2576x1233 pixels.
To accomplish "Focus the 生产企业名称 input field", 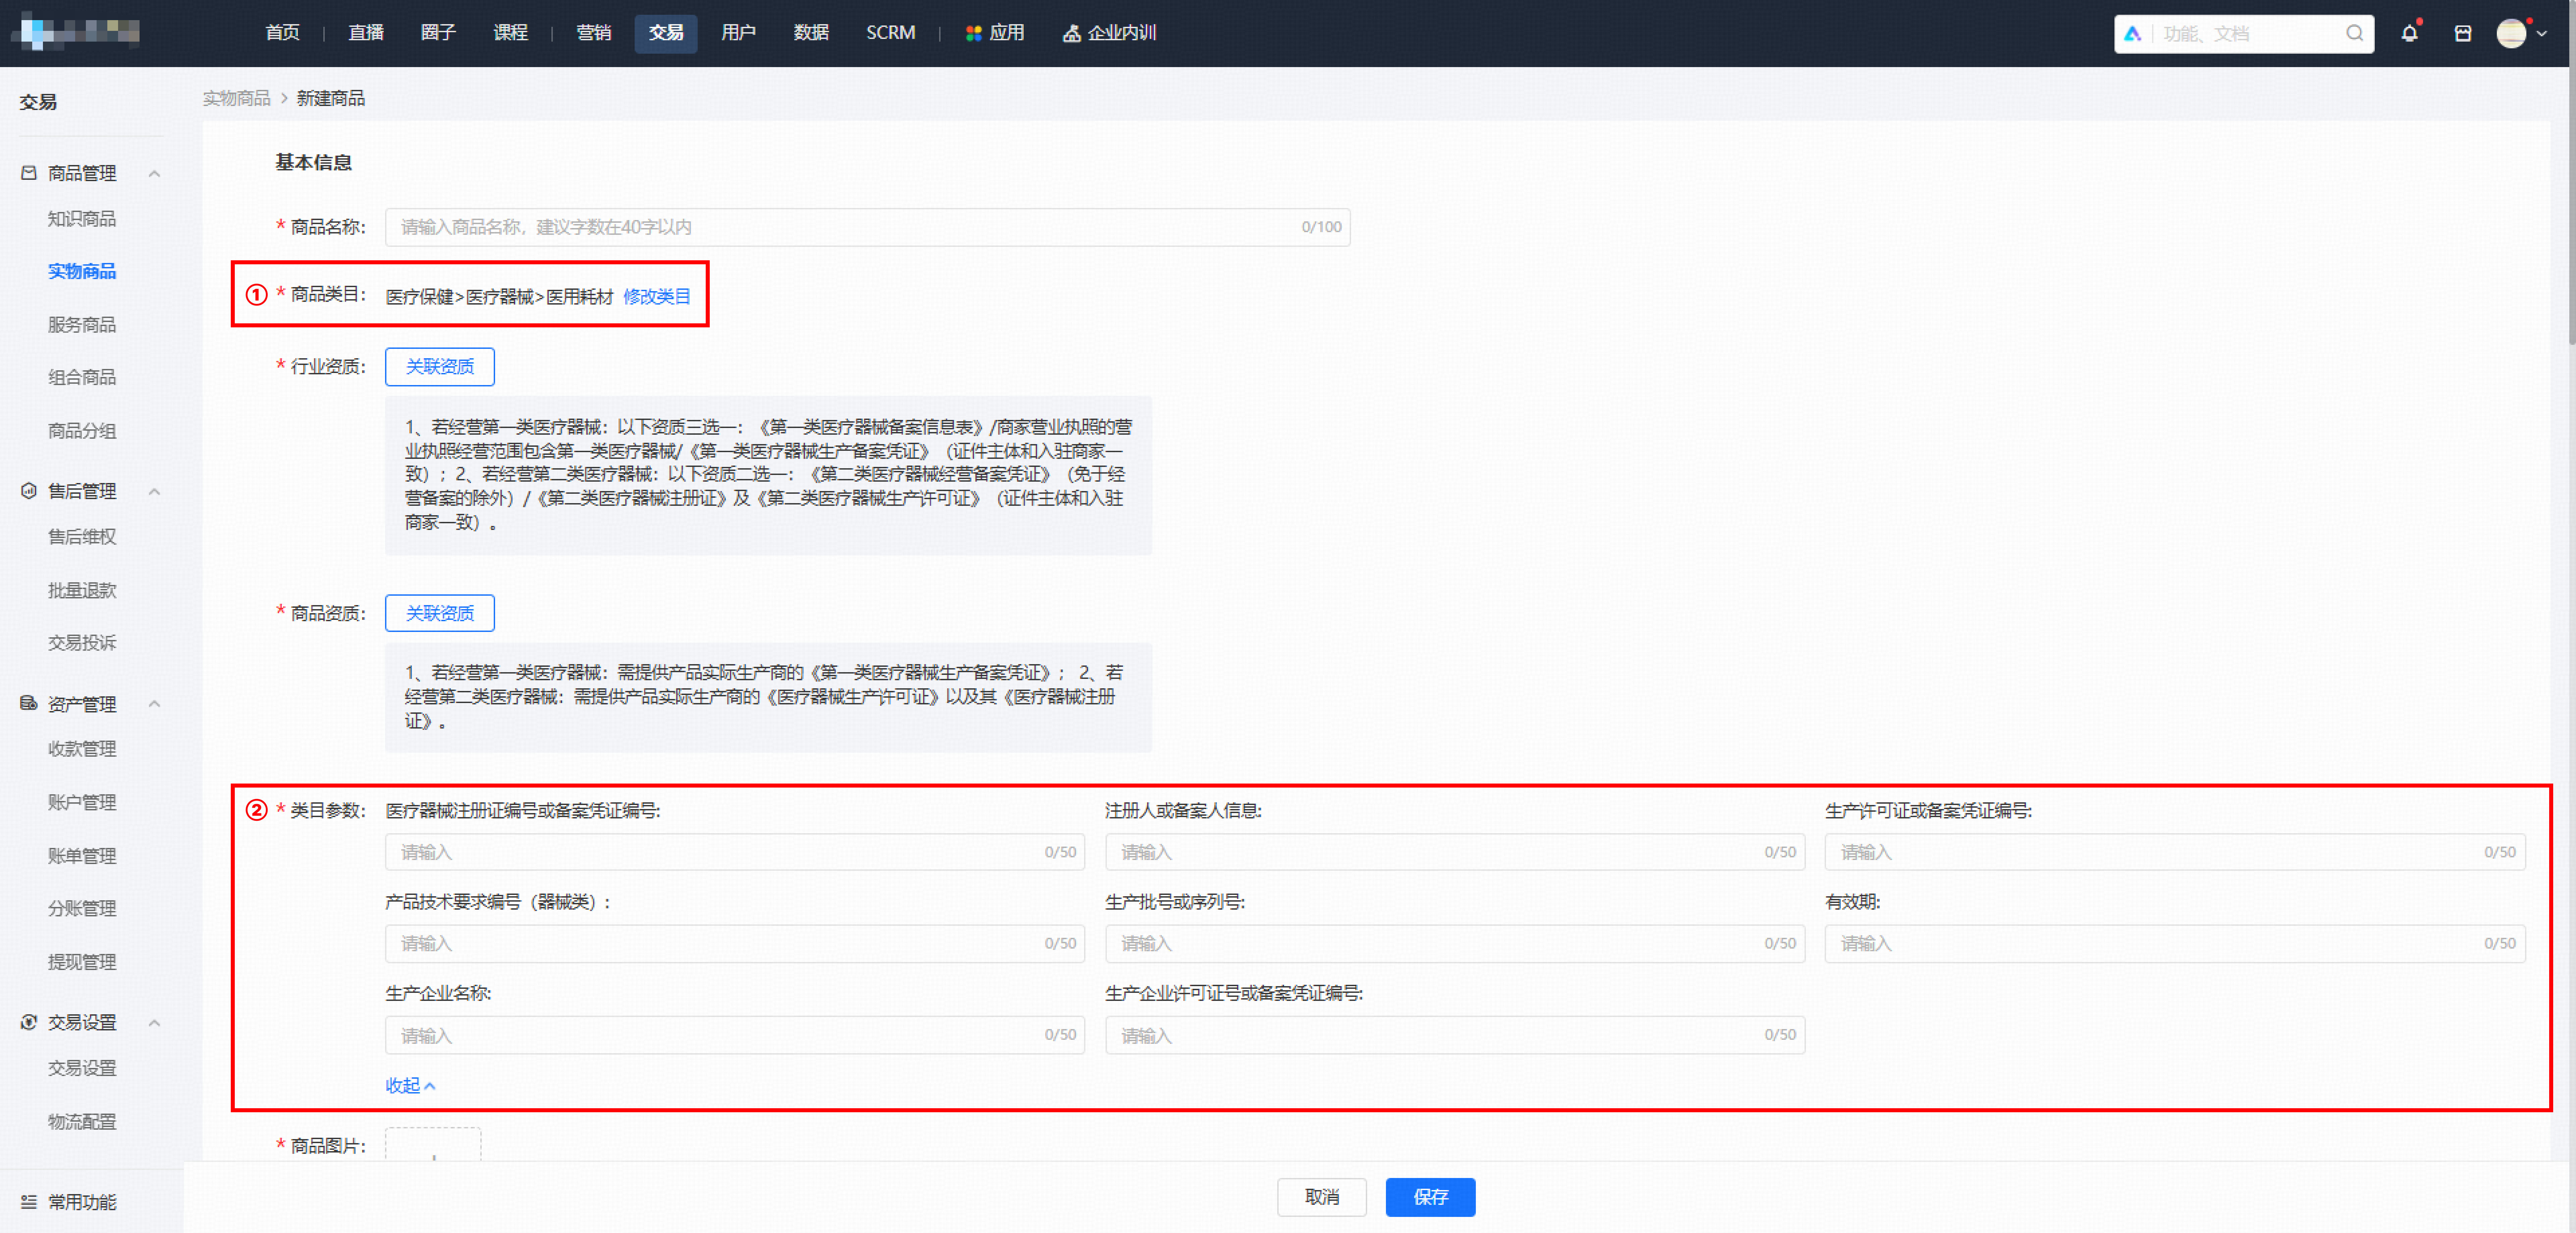I will click(735, 1035).
